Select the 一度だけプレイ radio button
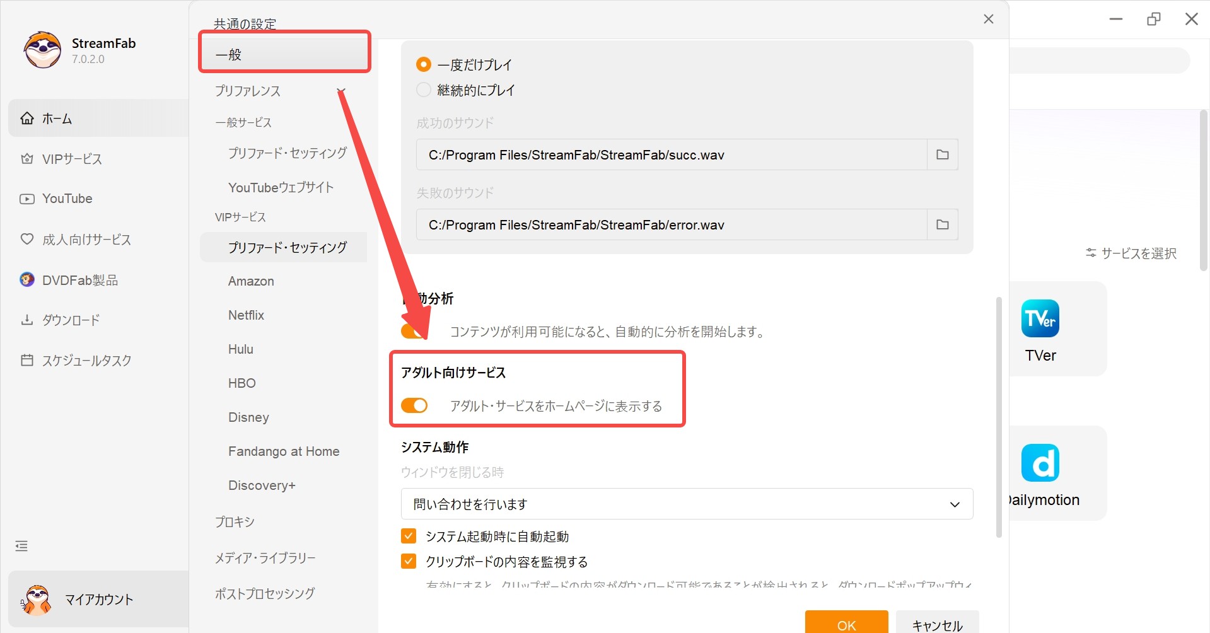The height and width of the screenshot is (633, 1210). click(x=424, y=64)
